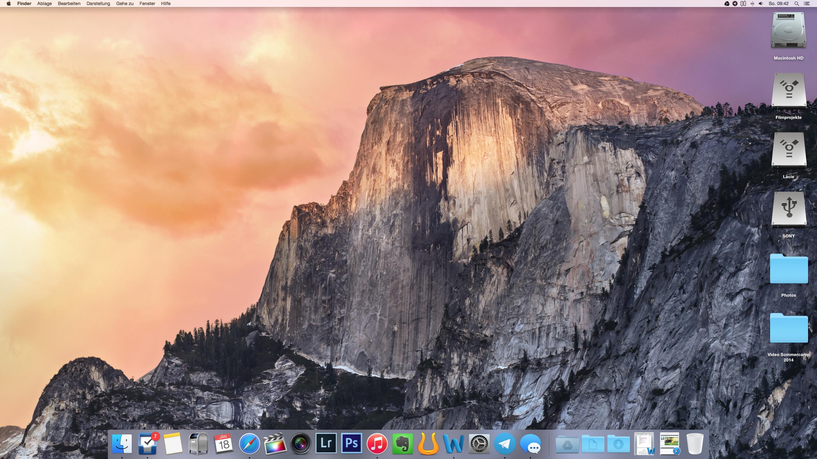The height and width of the screenshot is (459, 817).
Task: Open the Ablage menu
Action: point(44,4)
